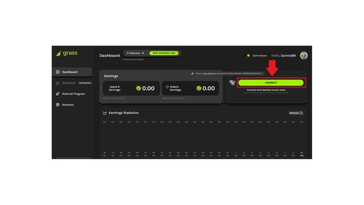This screenshot has width=364, height=205.
Task: Toggle the Dark theme switch
Action: (x=249, y=56)
